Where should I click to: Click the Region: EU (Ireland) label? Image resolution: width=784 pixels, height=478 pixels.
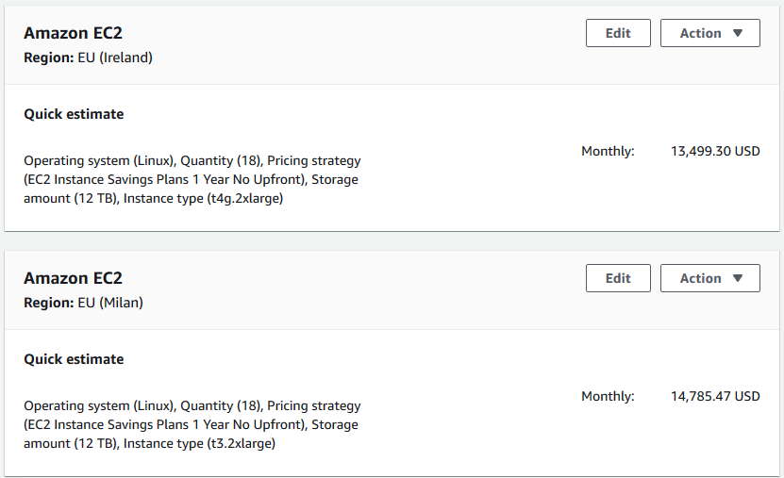point(88,58)
